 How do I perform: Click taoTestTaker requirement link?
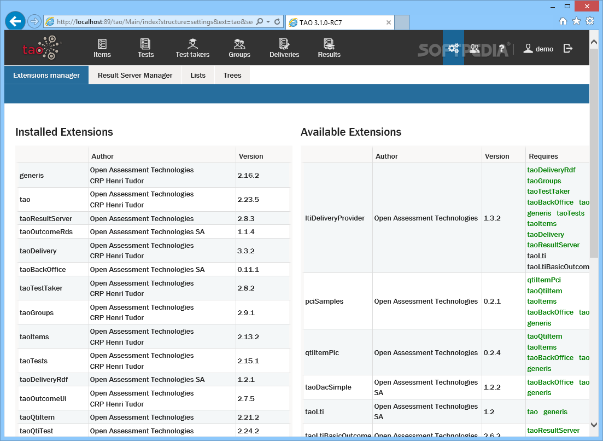pos(548,192)
